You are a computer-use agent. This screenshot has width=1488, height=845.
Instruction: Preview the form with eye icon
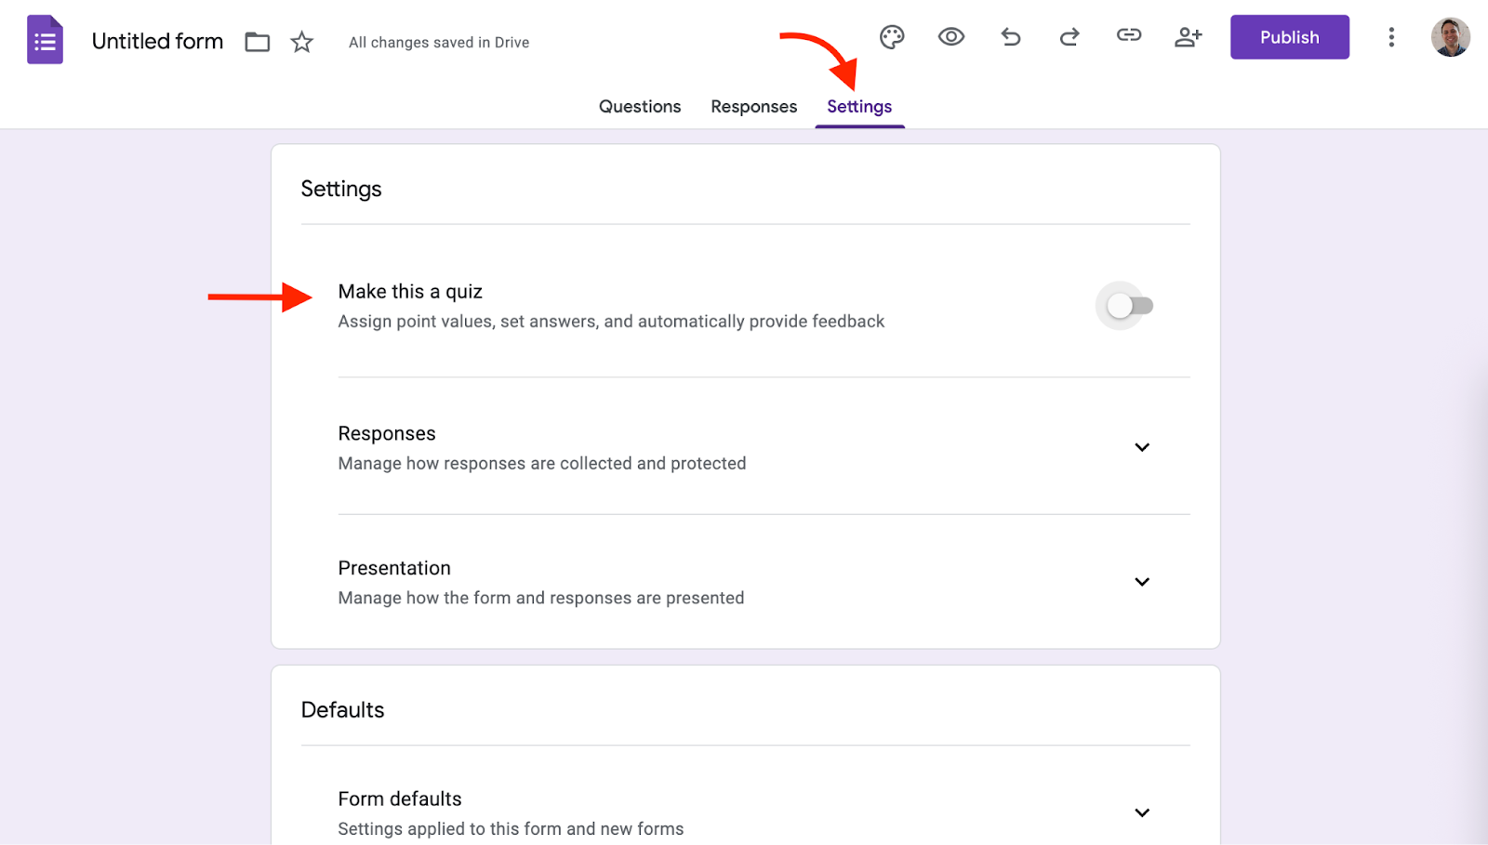(950, 37)
